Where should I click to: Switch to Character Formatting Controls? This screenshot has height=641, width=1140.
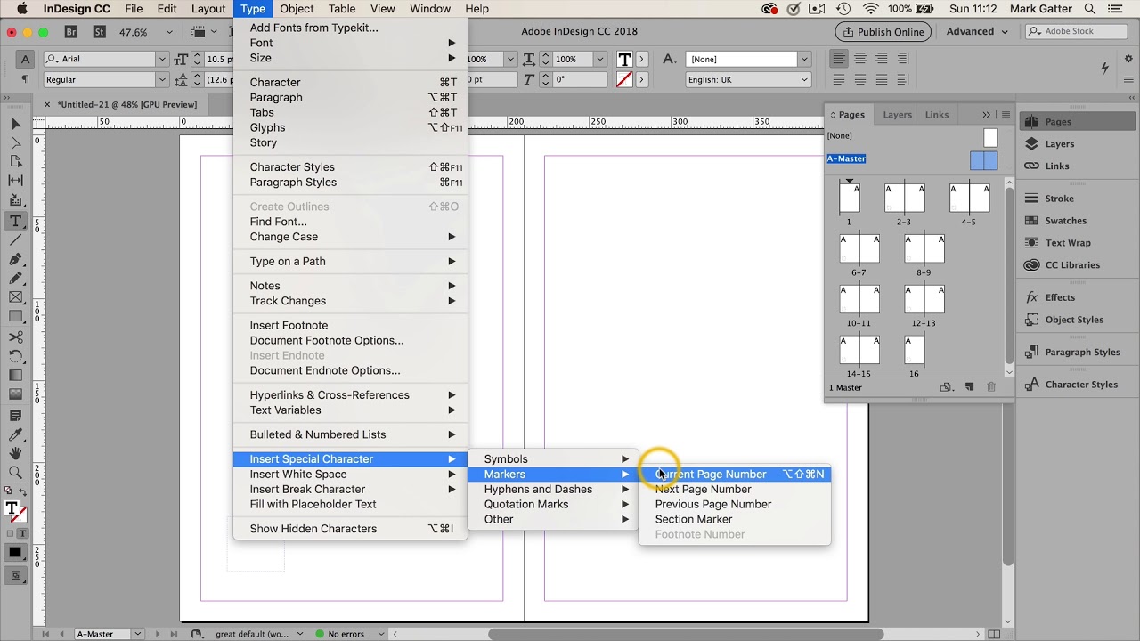click(x=26, y=60)
